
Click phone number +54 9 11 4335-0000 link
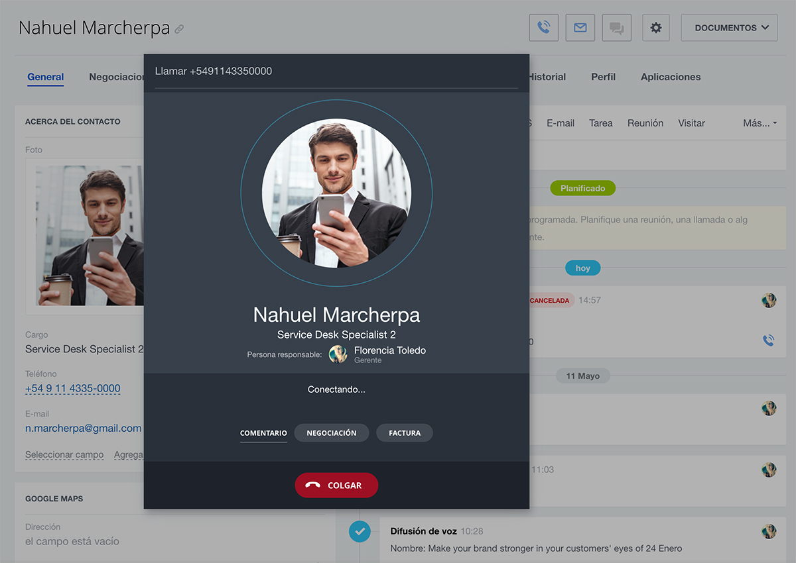pos(73,388)
